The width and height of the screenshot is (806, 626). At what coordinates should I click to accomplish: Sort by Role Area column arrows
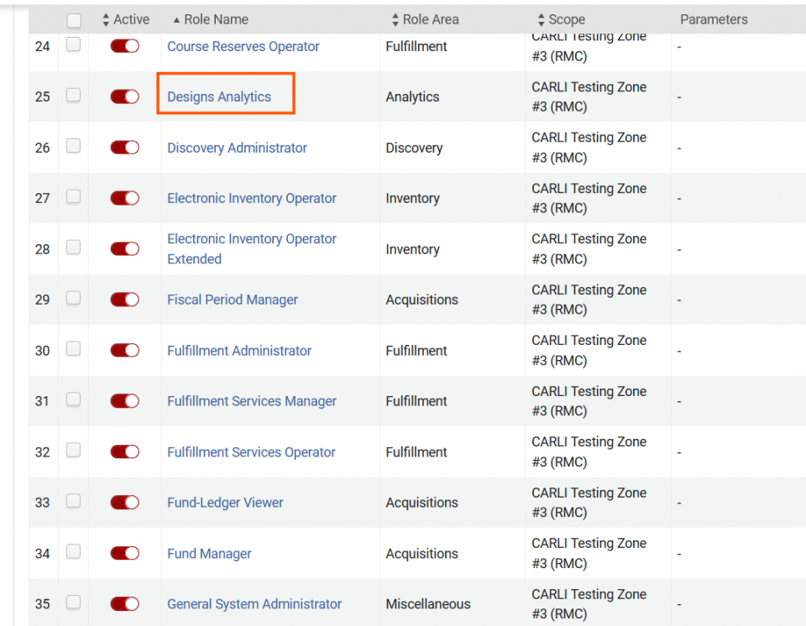point(395,19)
